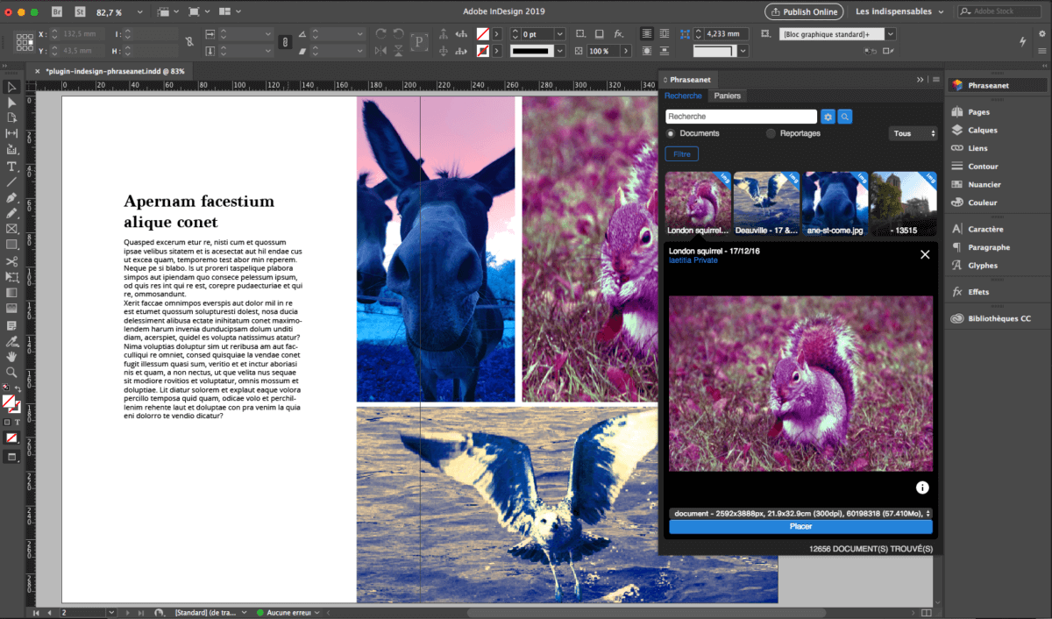Select the Documents radio button
Screen dimensions: 1052x619
click(671, 133)
